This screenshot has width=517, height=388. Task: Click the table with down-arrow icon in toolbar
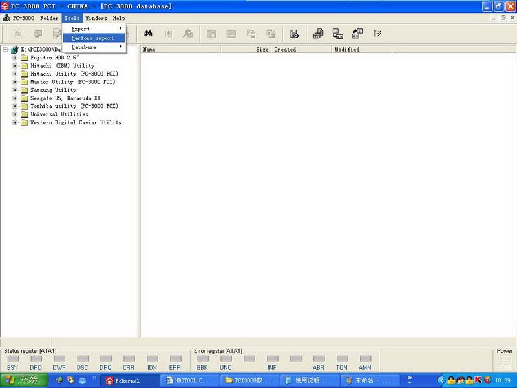point(337,34)
